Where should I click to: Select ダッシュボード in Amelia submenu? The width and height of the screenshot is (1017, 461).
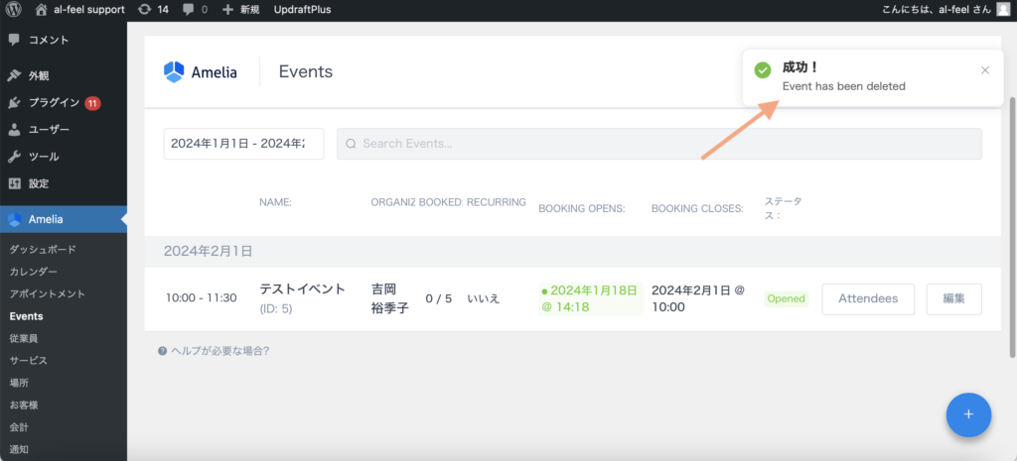tap(43, 250)
